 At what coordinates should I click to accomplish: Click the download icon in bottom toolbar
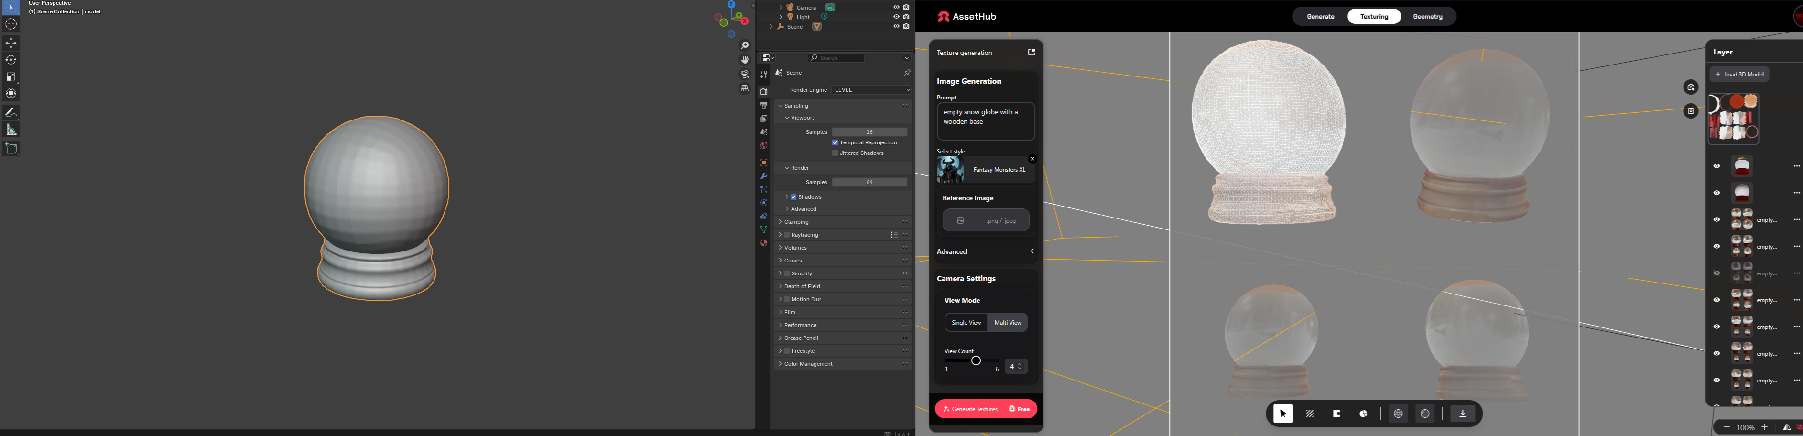[x=1462, y=414]
